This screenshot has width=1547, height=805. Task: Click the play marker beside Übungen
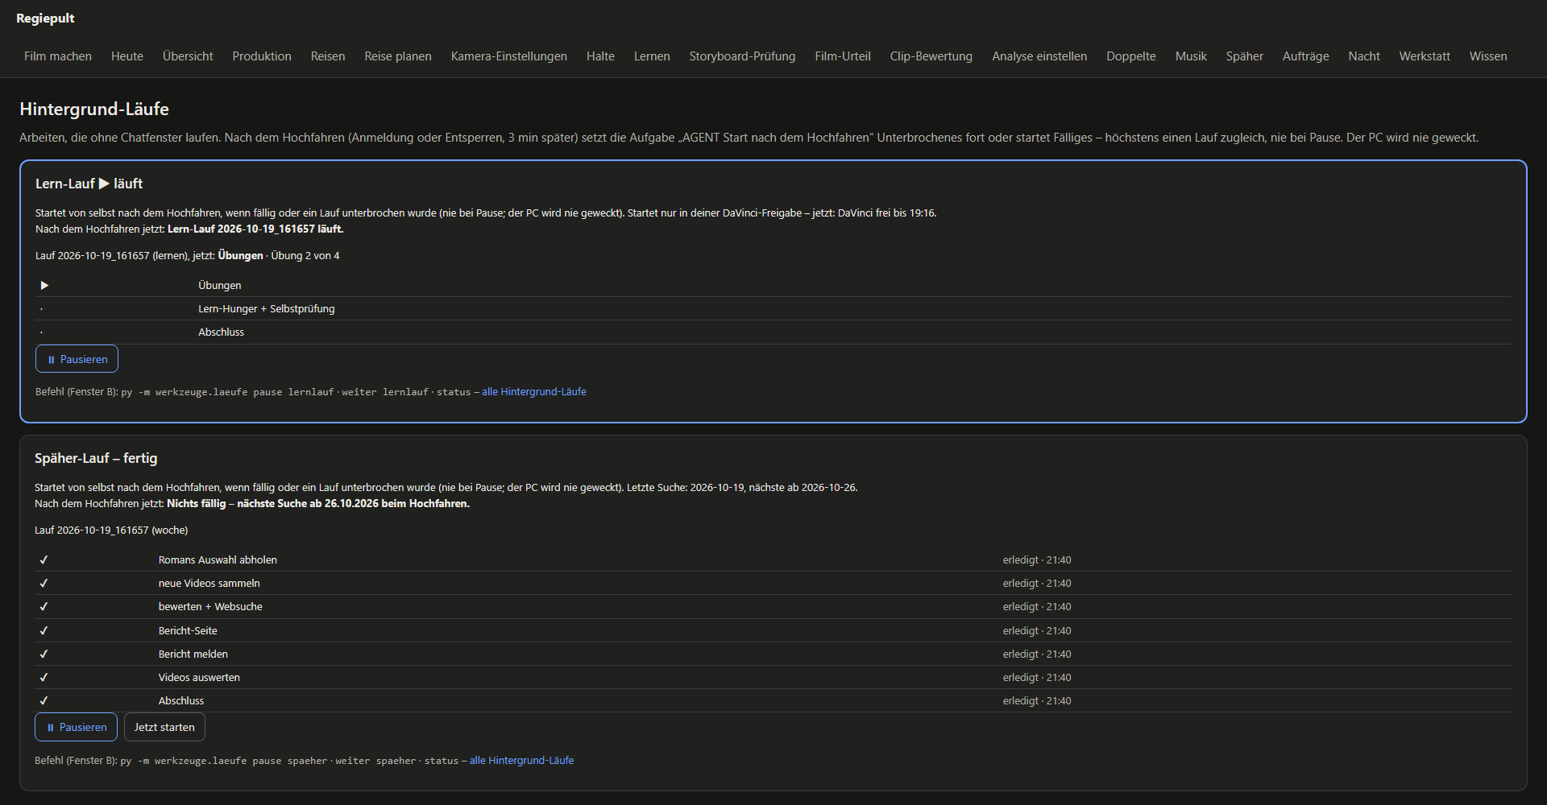pos(44,286)
